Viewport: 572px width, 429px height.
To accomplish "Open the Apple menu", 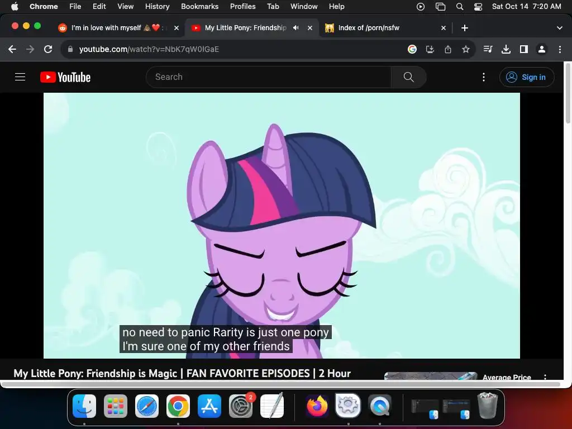I will click(15, 6).
